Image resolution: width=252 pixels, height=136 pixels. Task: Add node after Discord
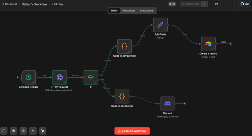(184, 103)
